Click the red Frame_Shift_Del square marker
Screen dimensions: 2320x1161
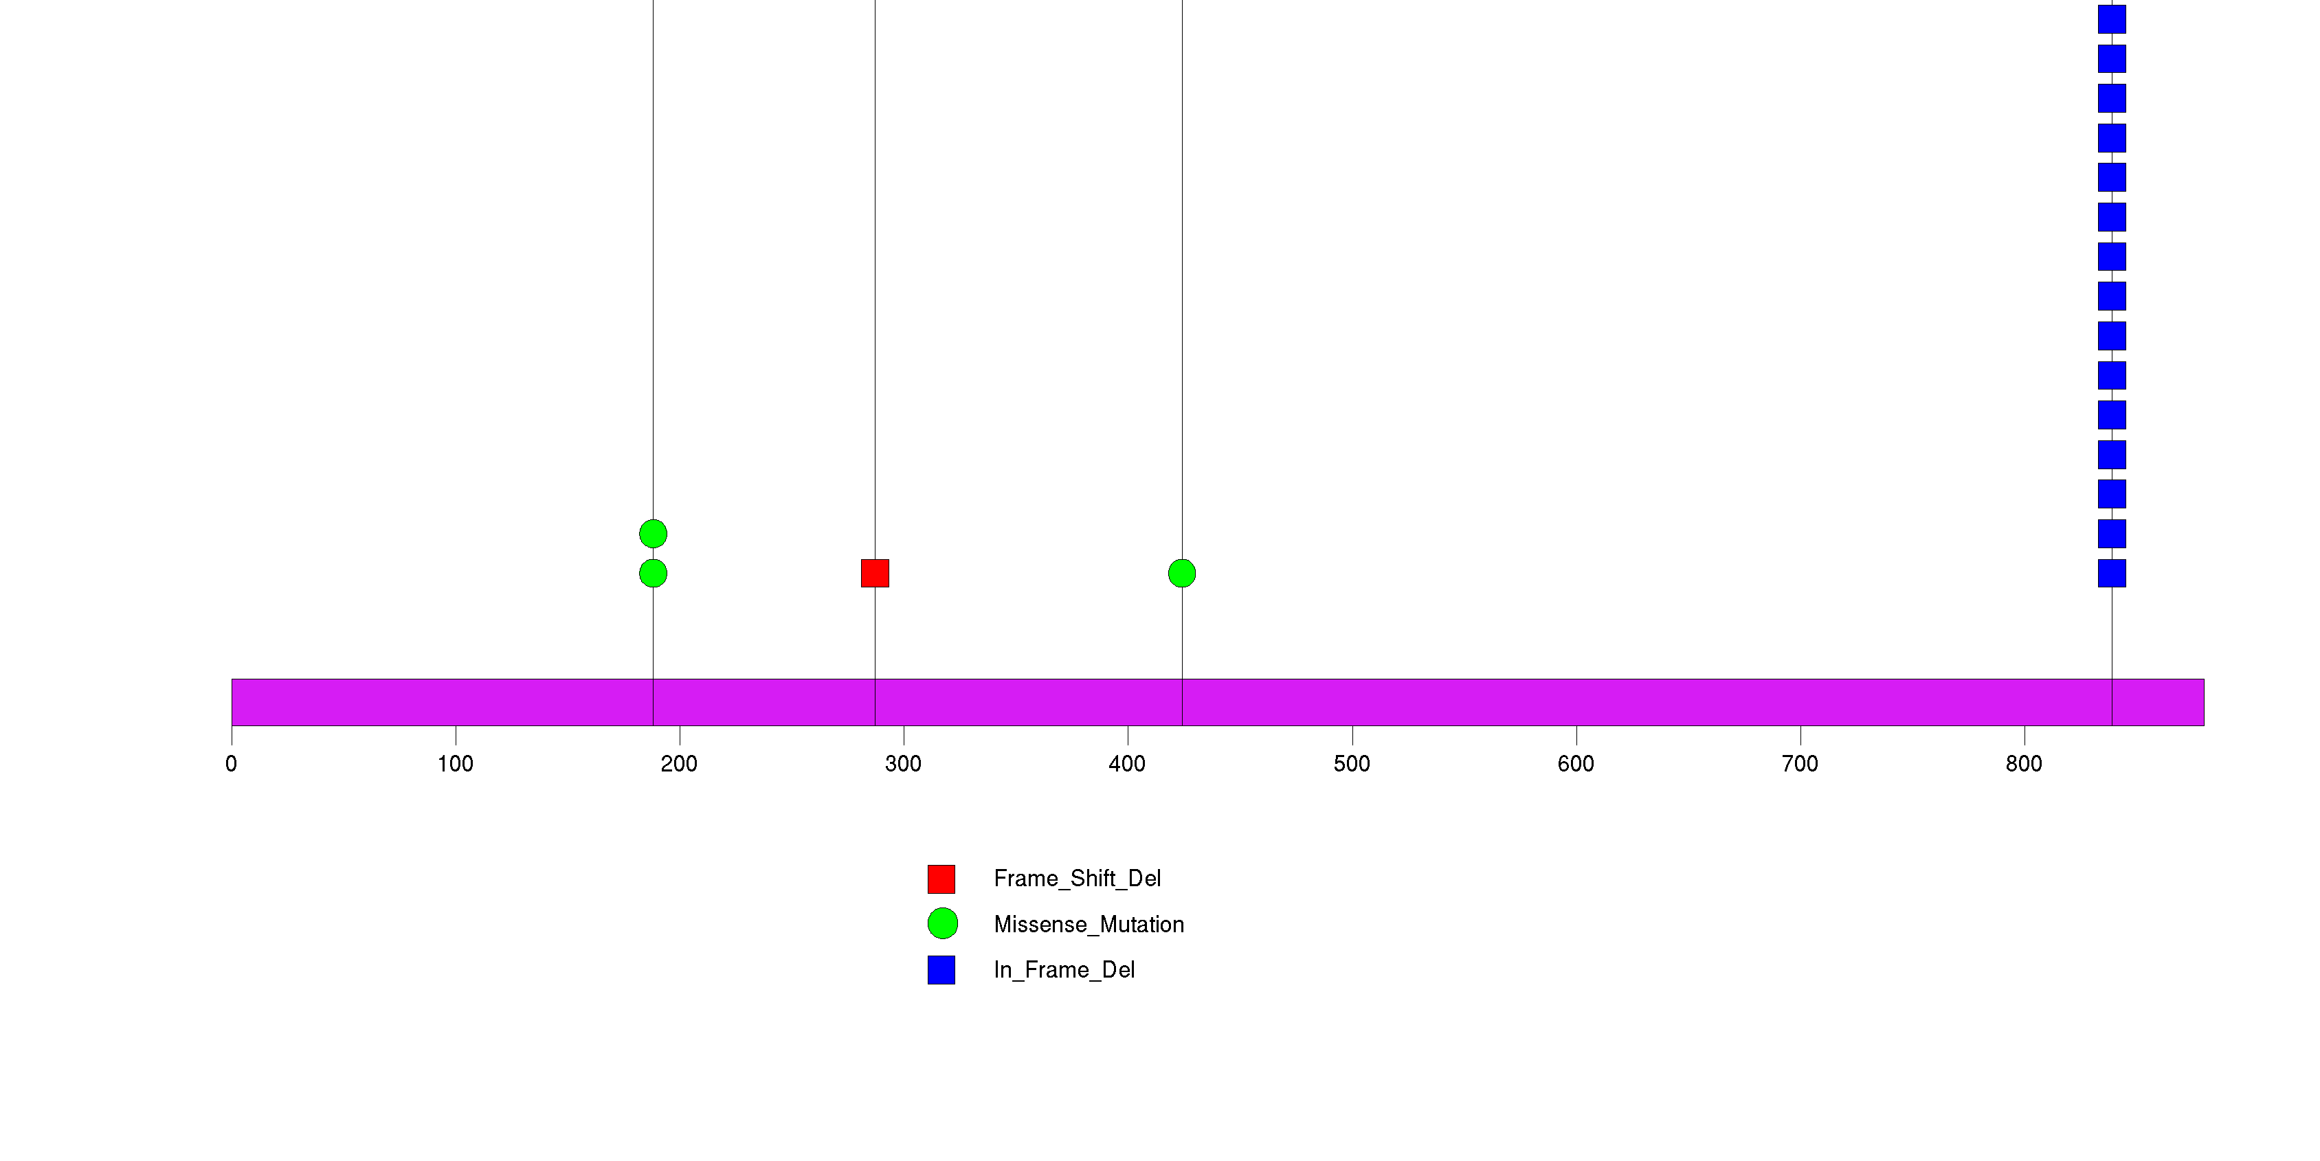(875, 574)
